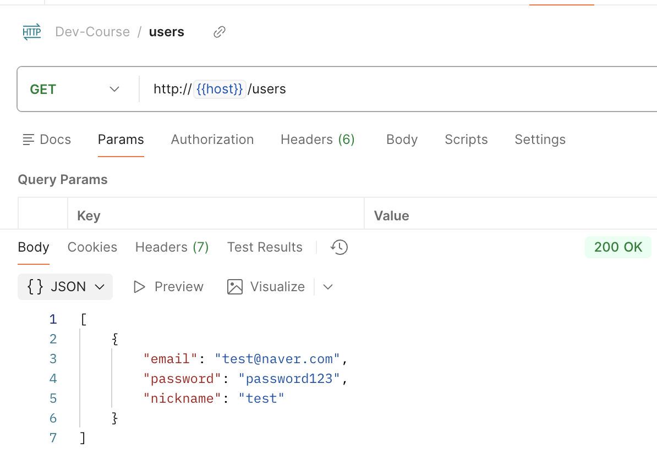Screen dimensions: 657x467
Task: Switch to the Authorization tab
Action: tap(212, 140)
